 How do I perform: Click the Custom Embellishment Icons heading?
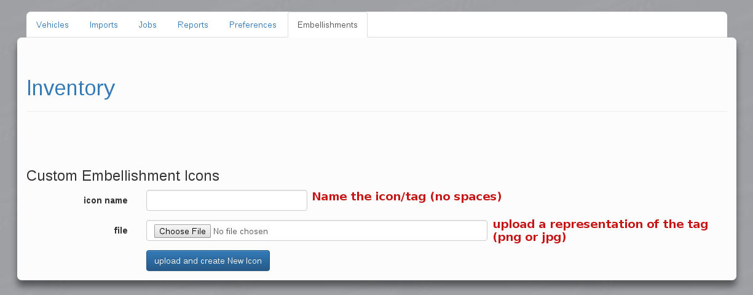pos(123,176)
